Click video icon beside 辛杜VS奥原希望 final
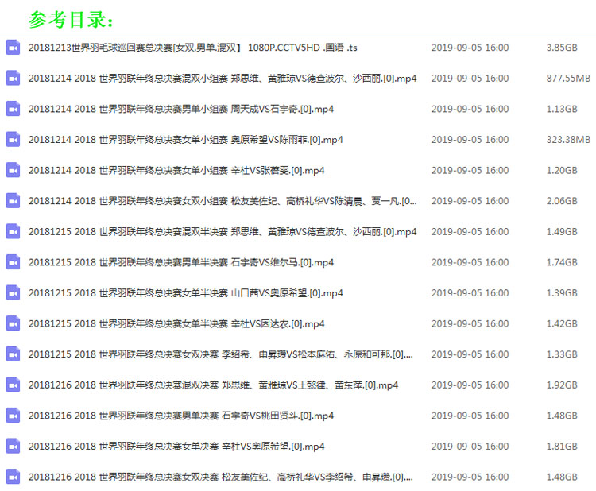The height and width of the screenshot is (491, 596). pos(13,447)
